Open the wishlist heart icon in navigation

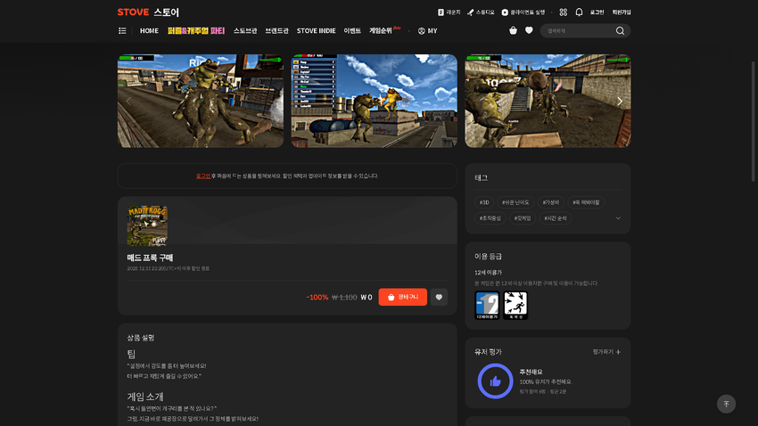[529, 30]
